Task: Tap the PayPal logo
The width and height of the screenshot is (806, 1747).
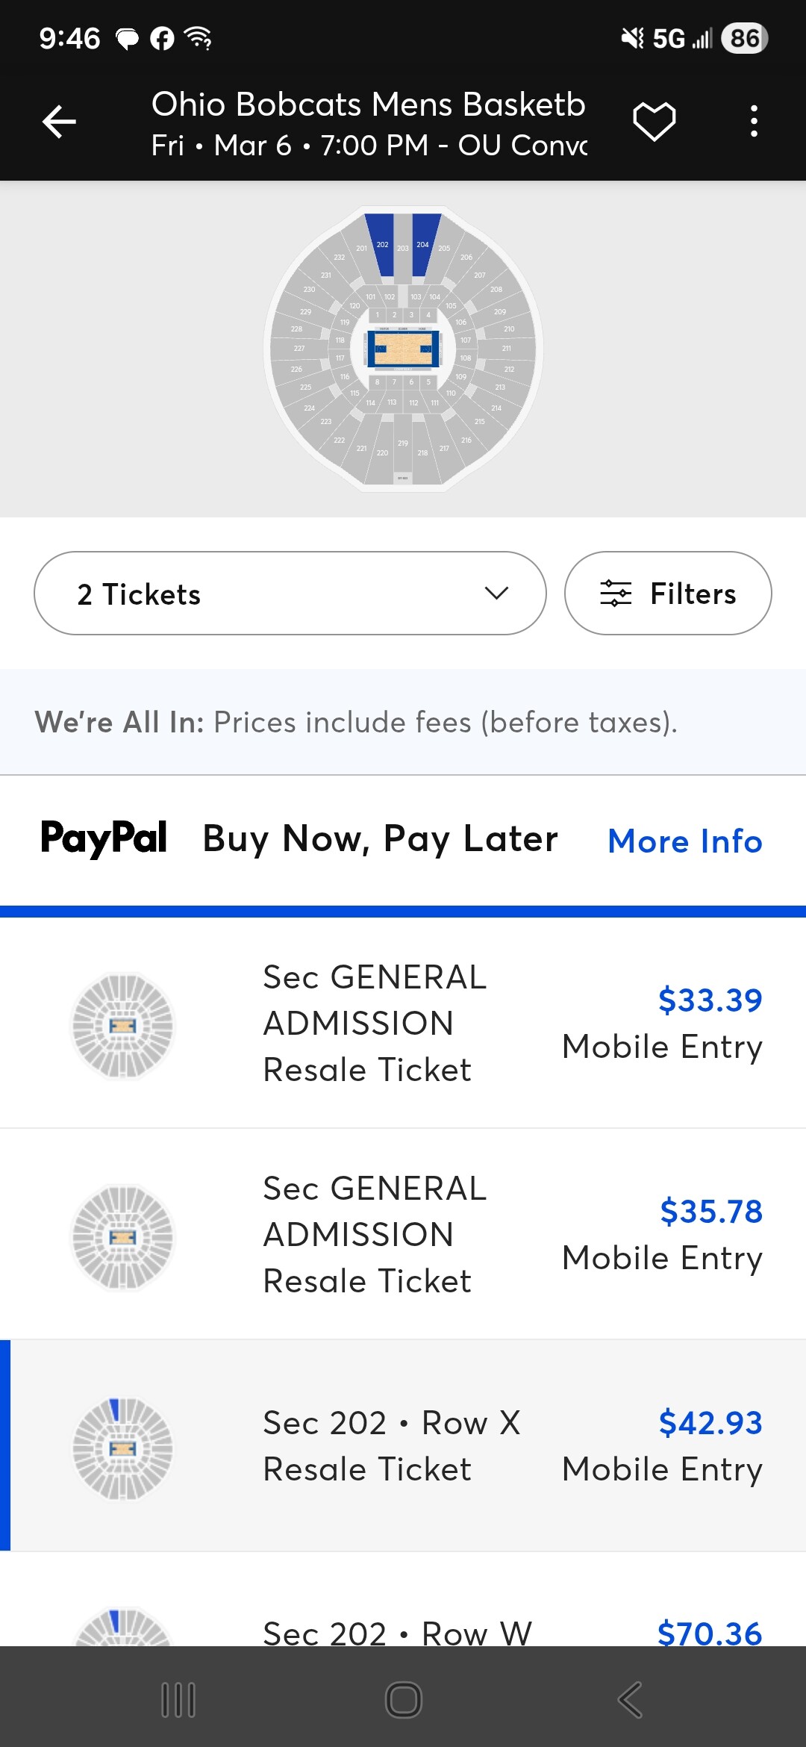Action: (104, 838)
